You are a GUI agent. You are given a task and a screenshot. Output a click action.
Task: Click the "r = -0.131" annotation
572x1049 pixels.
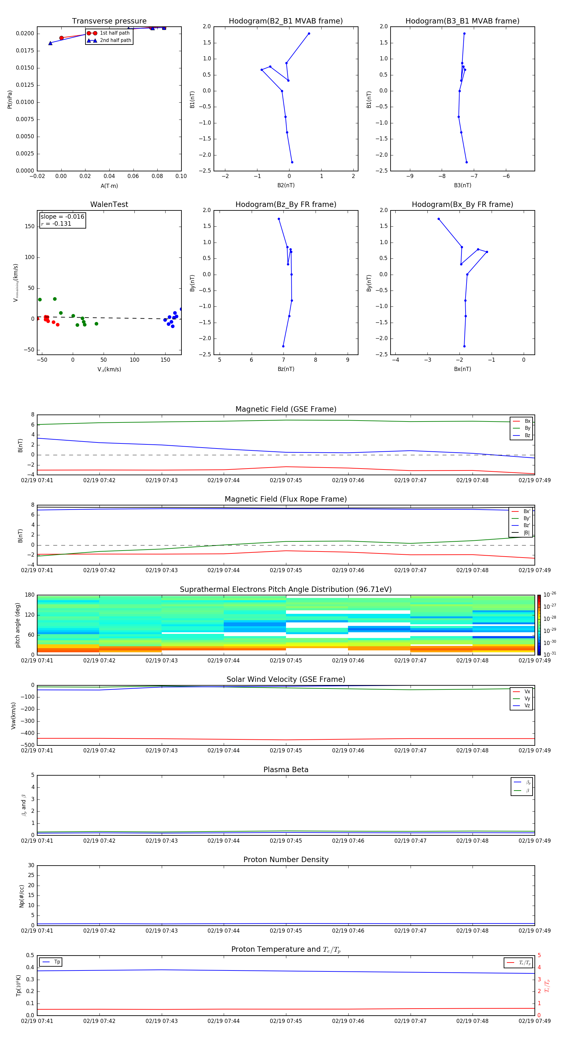point(56,223)
